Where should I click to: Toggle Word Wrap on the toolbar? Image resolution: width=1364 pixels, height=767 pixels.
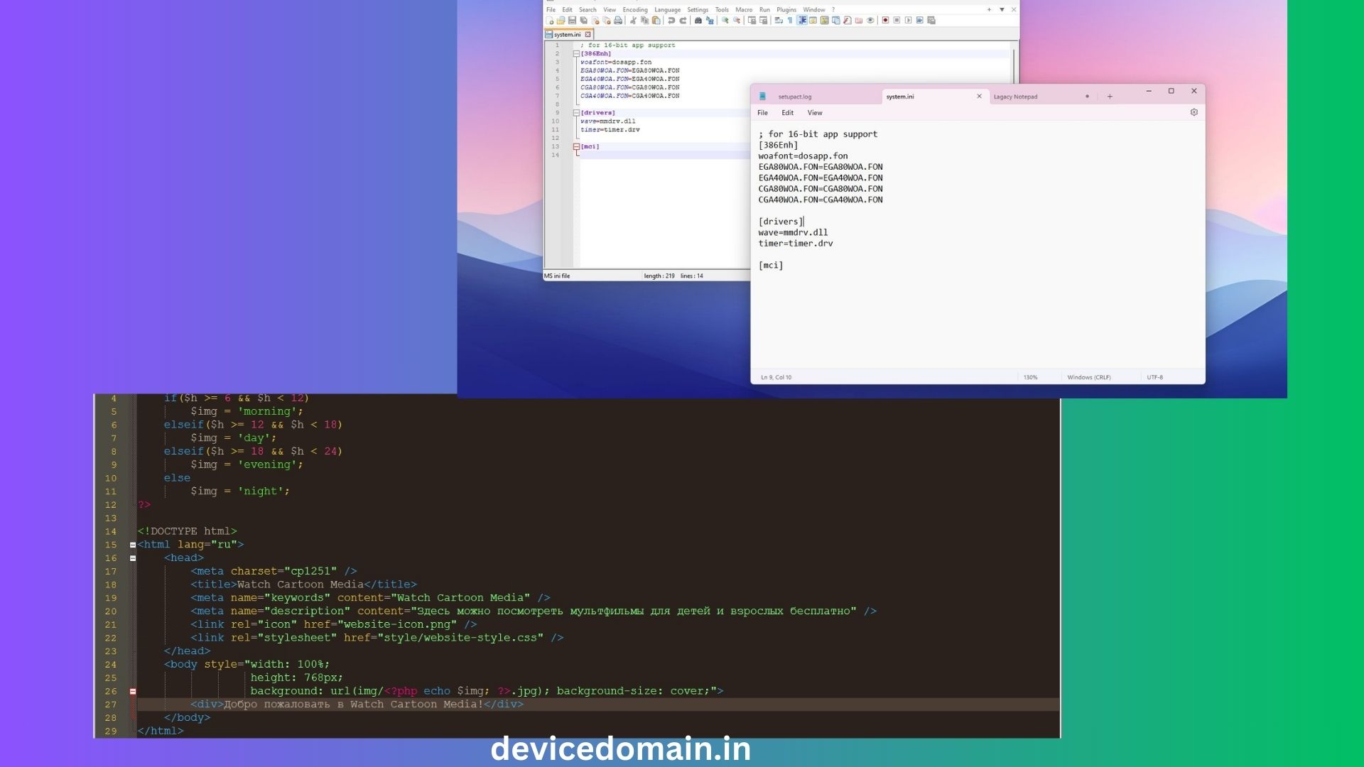pos(780,20)
